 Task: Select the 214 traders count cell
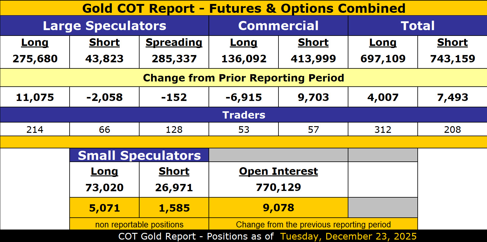[x=35, y=130]
